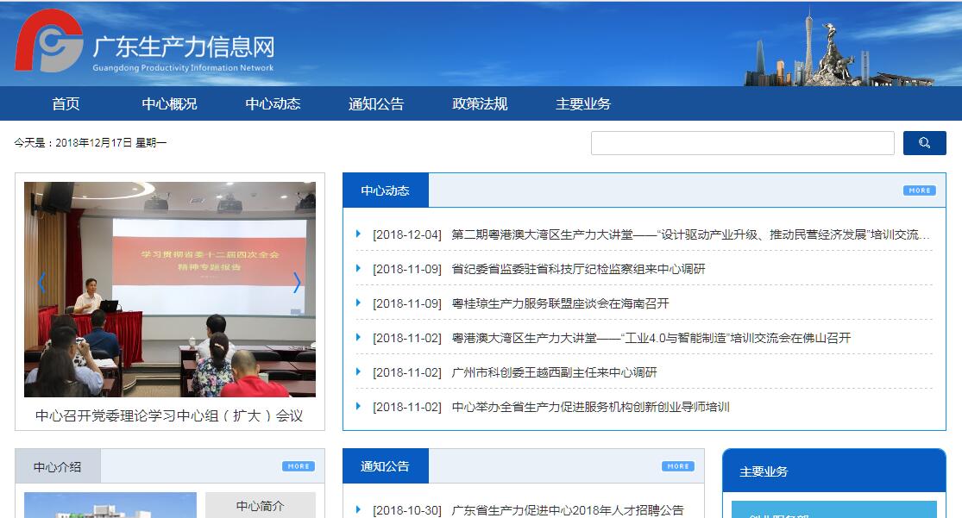Open 首页 in the navigation bar

[x=66, y=104]
